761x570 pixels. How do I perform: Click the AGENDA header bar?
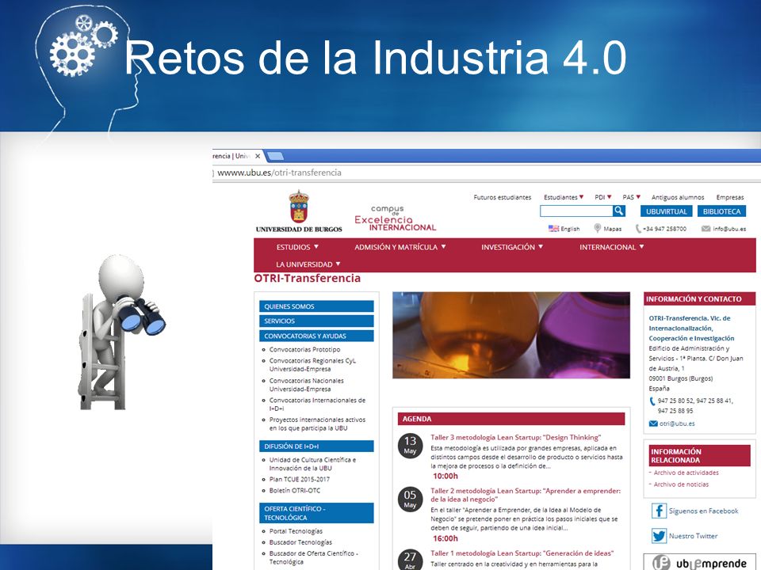tap(511, 419)
